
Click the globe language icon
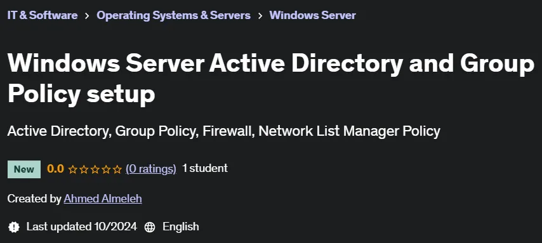pyautogui.click(x=150, y=227)
